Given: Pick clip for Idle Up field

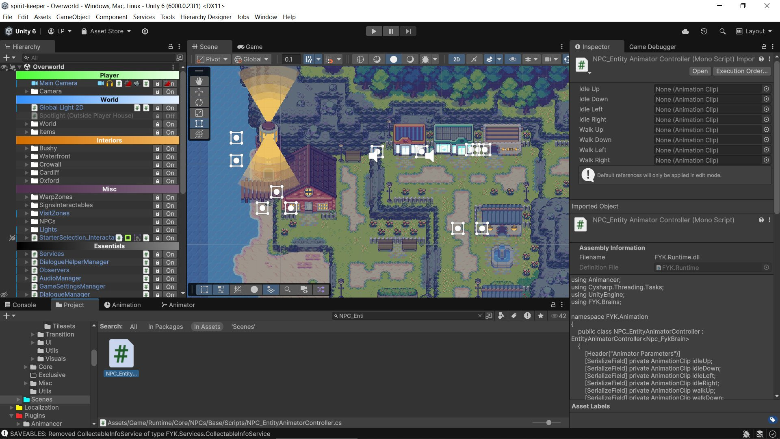Looking at the screenshot, I should (766, 89).
